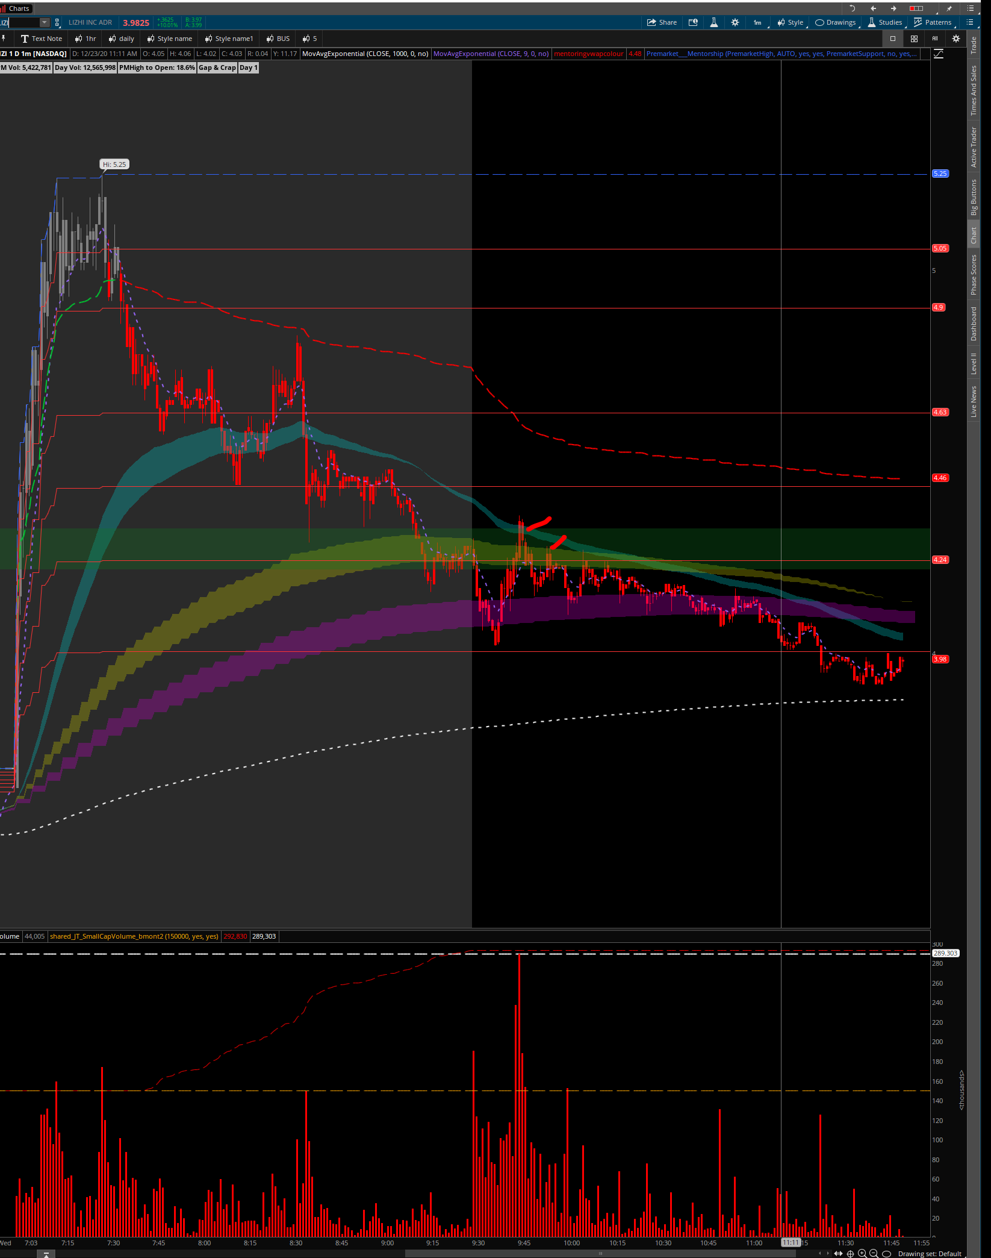
Task: Go back with the left arrow icon
Action: coord(873,8)
